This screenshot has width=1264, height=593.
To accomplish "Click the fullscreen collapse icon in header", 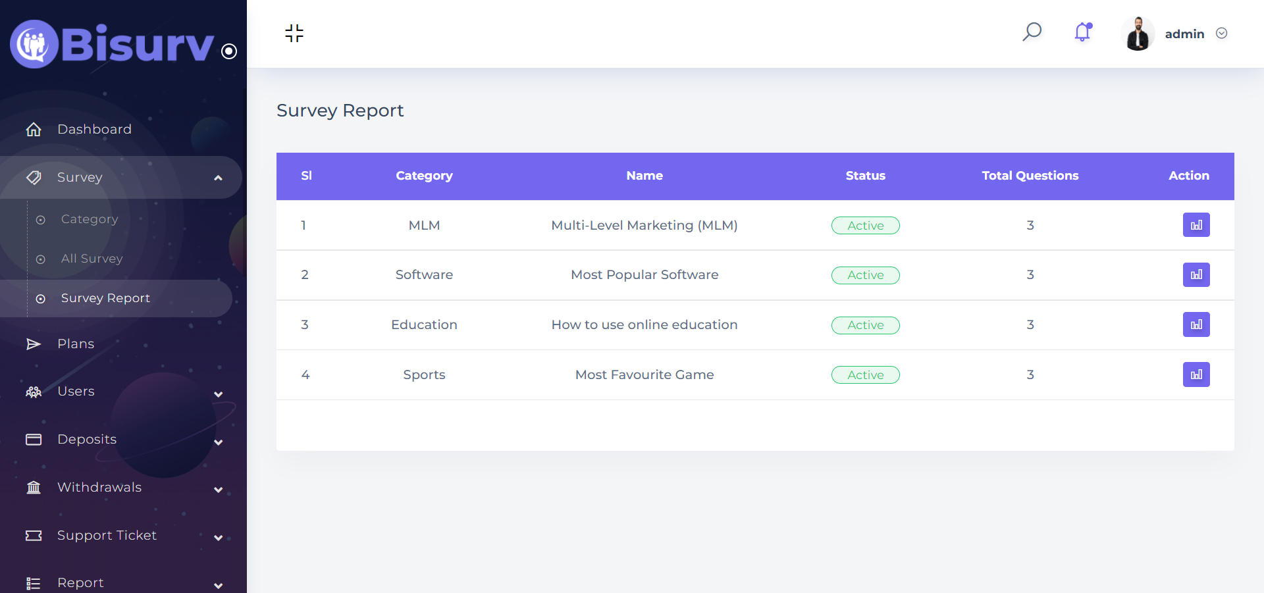I will pyautogui.click(x=294, y=34).
